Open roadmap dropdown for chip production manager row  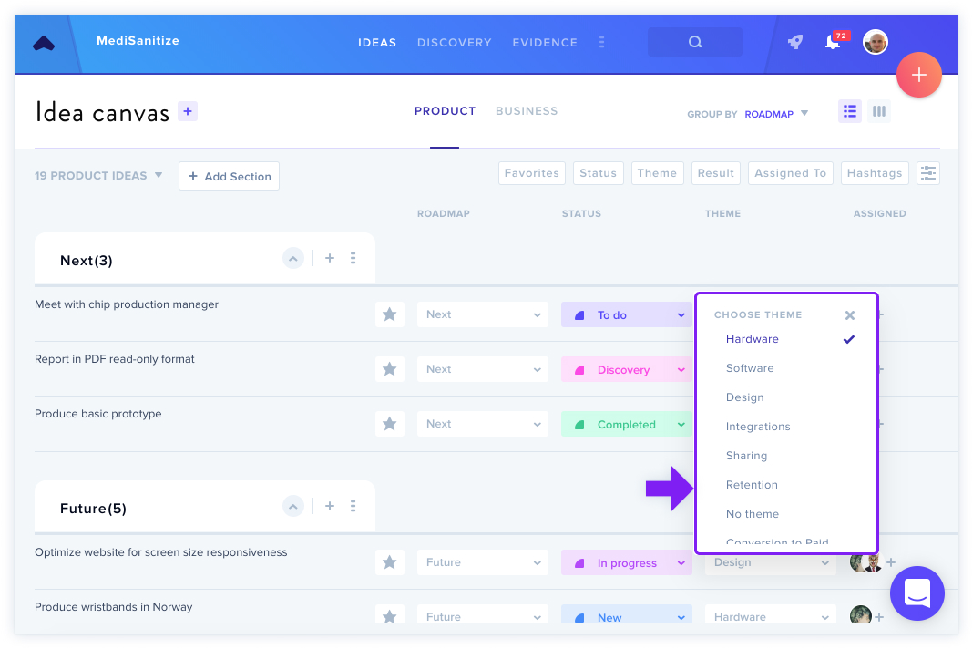point(483,314)
